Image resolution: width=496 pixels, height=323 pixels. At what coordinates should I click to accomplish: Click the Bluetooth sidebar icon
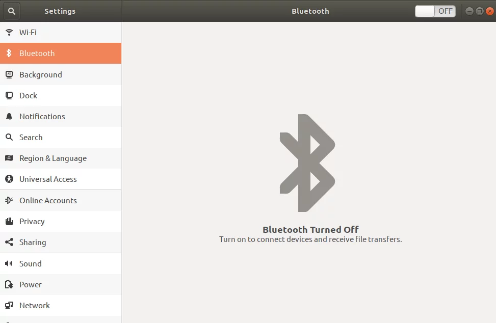pyautogui.click(x=9, y=53)
